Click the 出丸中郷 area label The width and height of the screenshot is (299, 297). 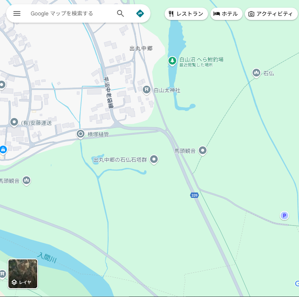[141, 48]
